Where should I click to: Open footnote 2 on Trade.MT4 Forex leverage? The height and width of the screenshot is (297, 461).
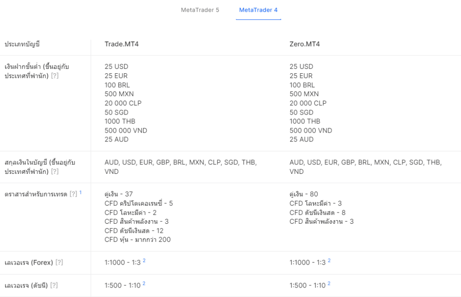coord(144,261)
